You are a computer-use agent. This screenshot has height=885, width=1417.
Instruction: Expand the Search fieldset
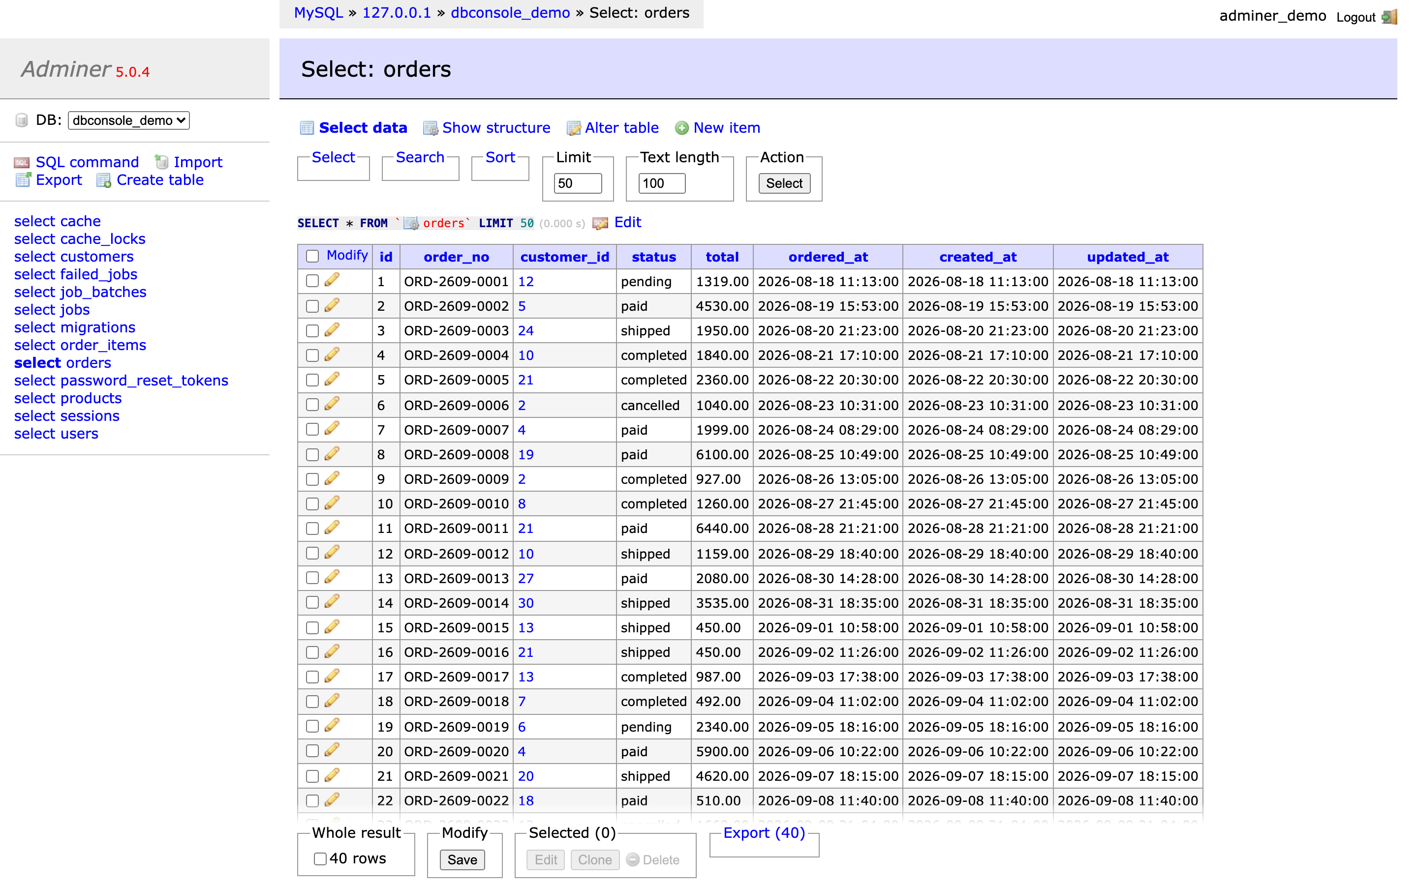[420, 157]
